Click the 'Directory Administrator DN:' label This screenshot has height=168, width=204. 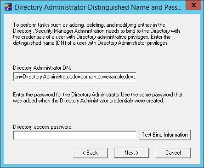[x=42, y=68]
